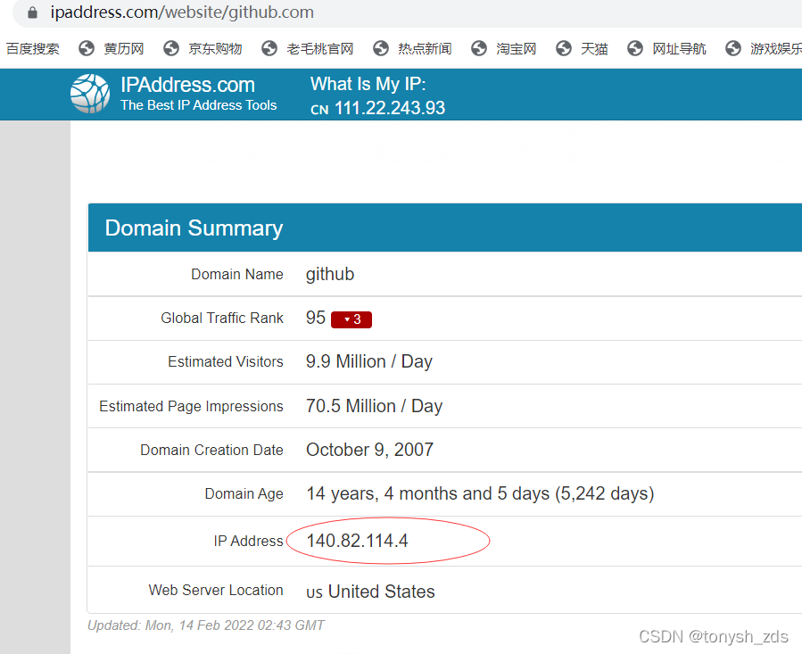Open the 老毛桃官网 bookmark
The height and width of the screenshot is (654, 802).
320,48
